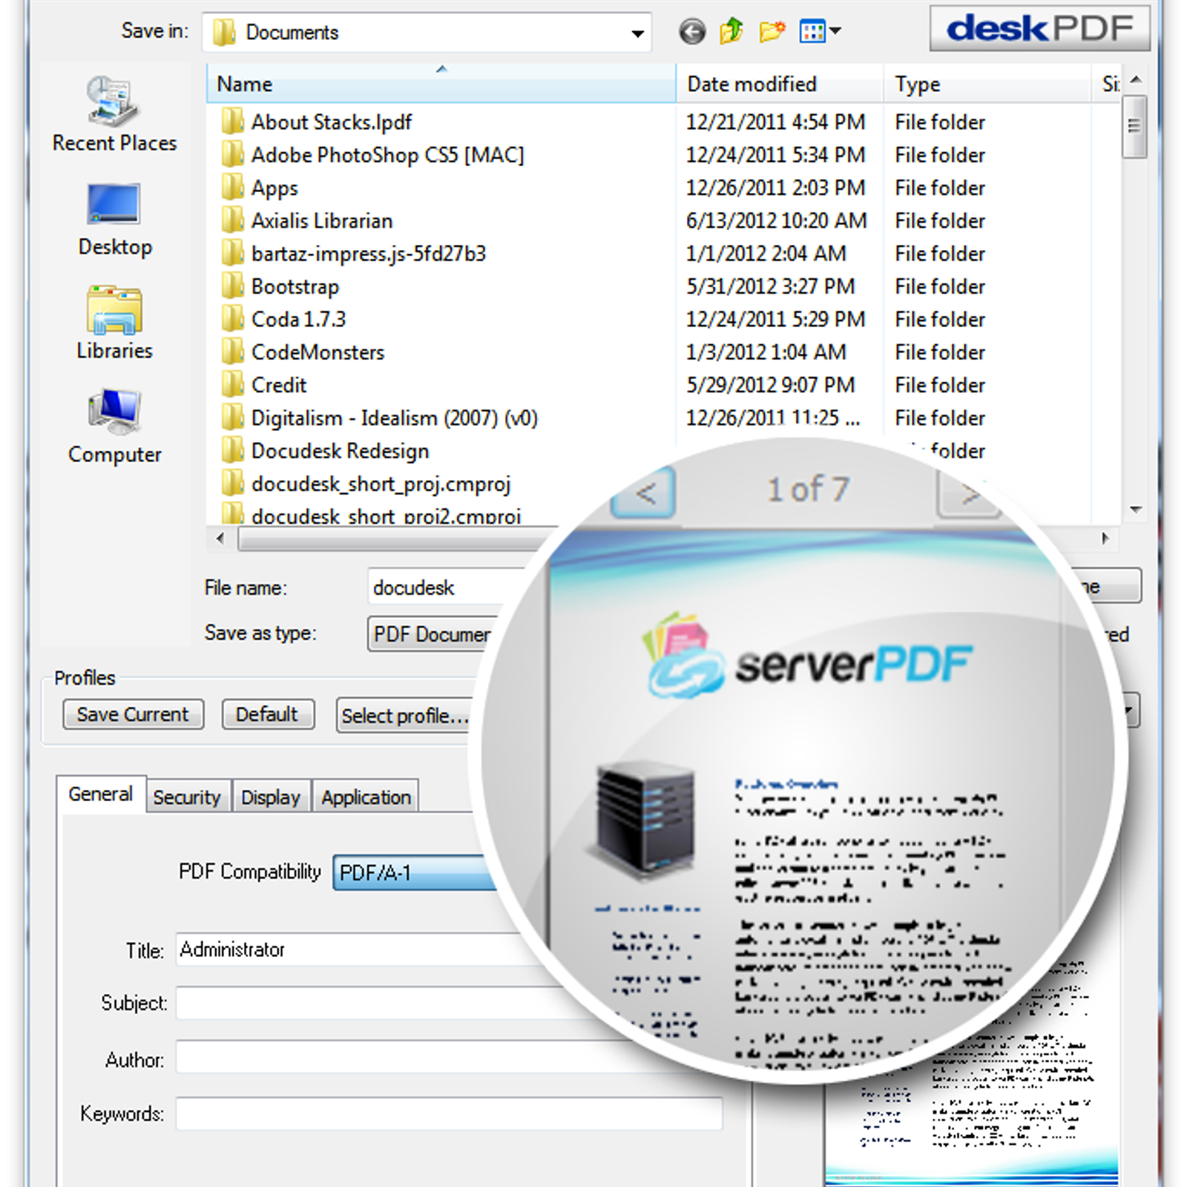
Task: Click the Default profile button
Action: (268, 714)
